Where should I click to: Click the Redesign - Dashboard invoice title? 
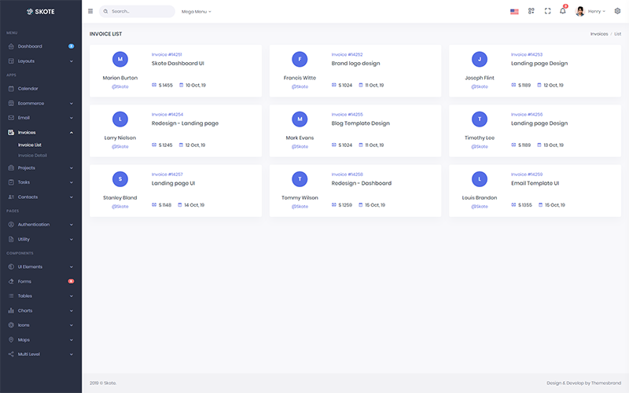(x=362, y=183)
